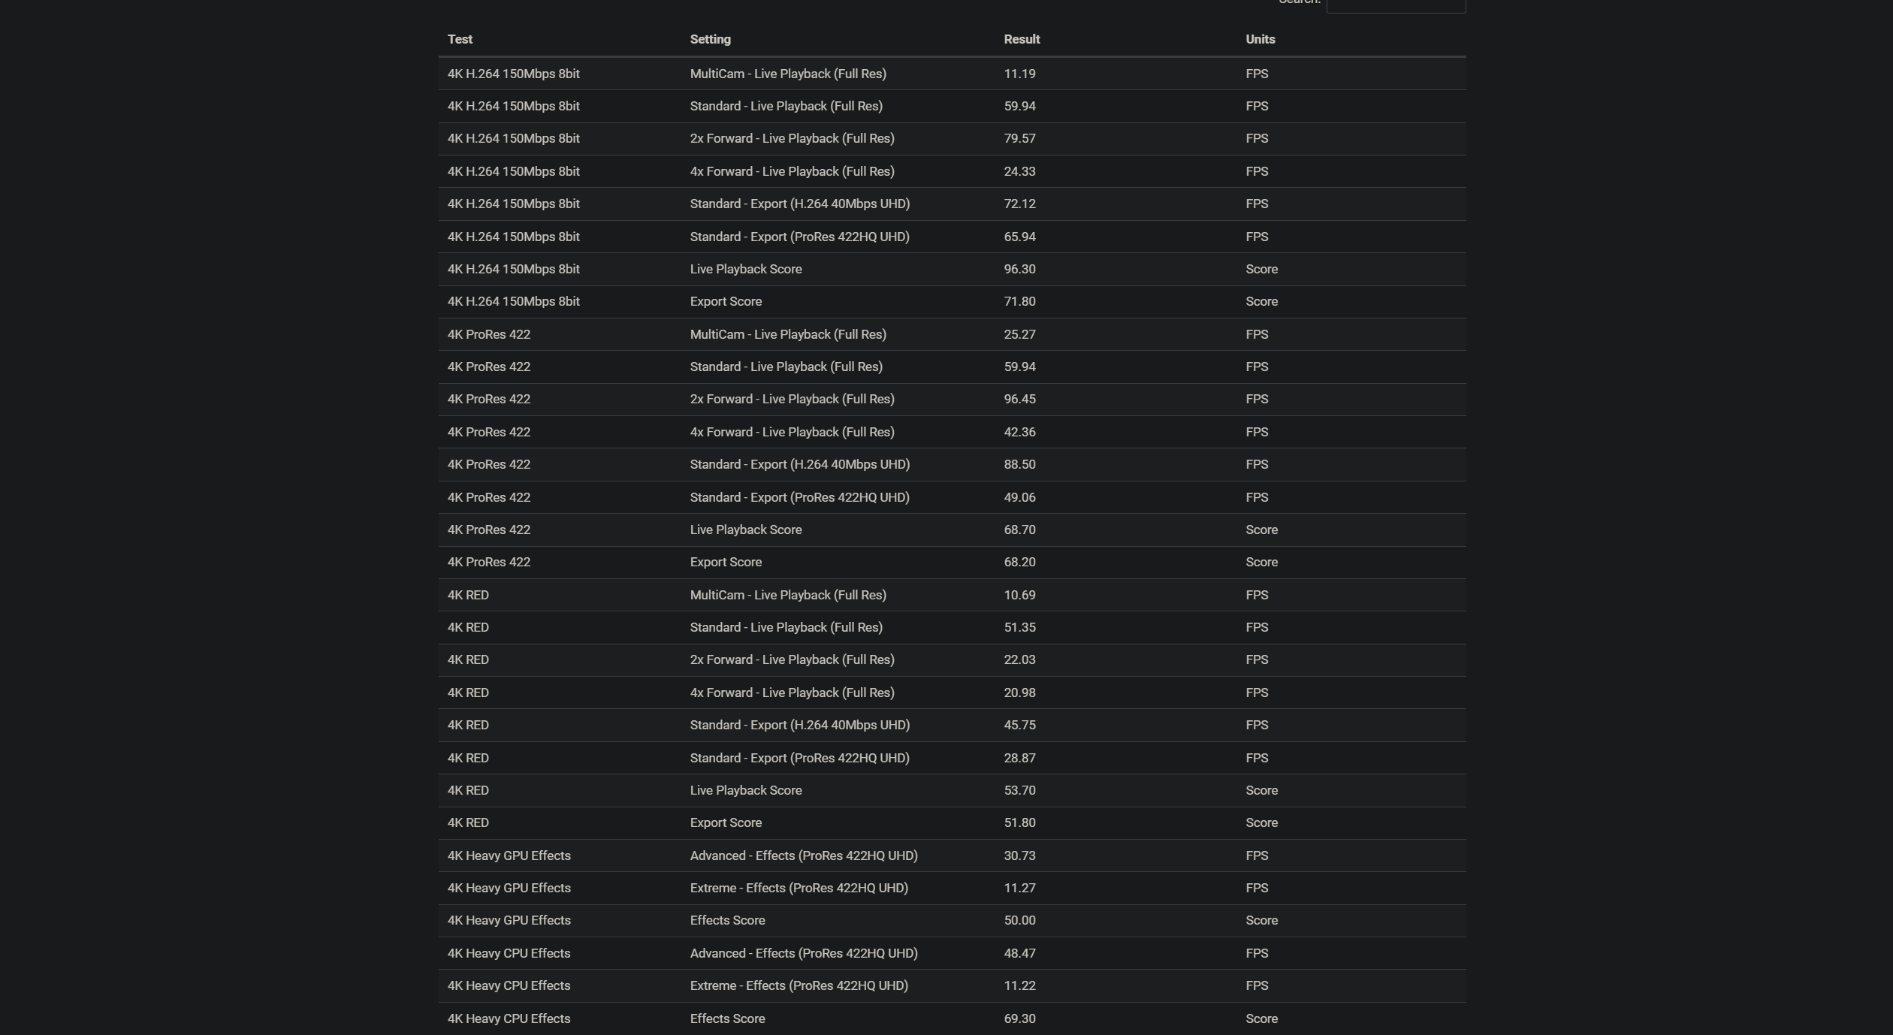Viewport: 1893px width, 1035px height.
Task: Click the 4K RED Export Score setting
Action: click(x=725, y=822)
